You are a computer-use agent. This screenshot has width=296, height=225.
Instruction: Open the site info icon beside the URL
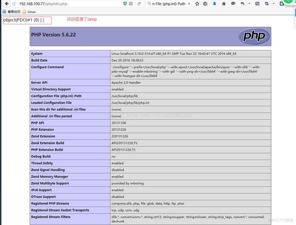click(x=14, y=4)
